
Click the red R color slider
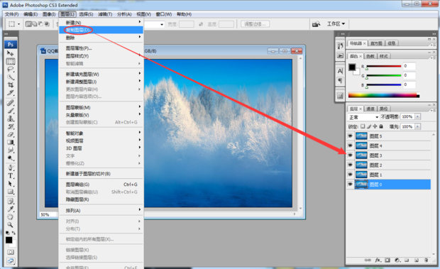(384, 66)
